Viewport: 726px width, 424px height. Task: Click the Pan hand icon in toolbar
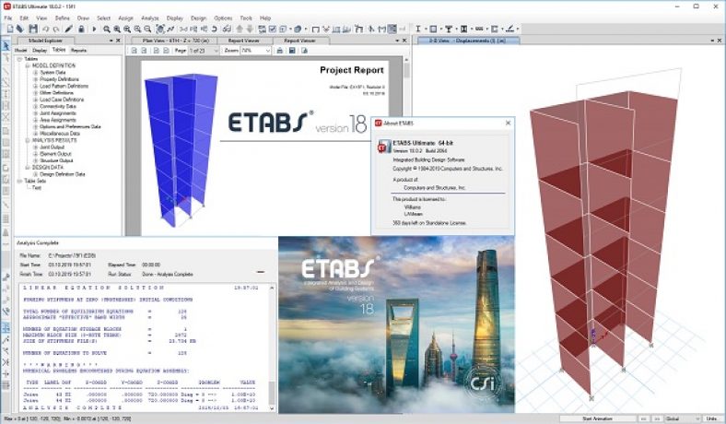pyautogui.click(x=160, y=29)
